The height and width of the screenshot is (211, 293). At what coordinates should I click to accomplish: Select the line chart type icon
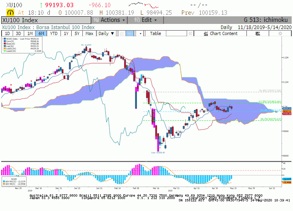coord(122,33)
